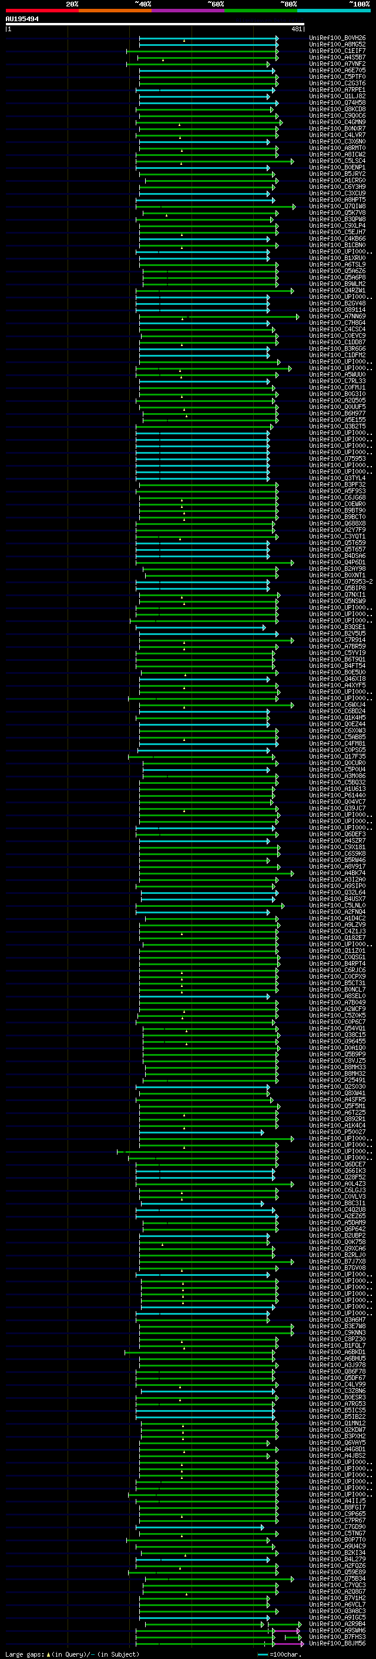Screen dimensions: 376x1659
Task: Click the UniRef100_Q59E89 label
Action: pyautogui.click(x=337, y=1572)
